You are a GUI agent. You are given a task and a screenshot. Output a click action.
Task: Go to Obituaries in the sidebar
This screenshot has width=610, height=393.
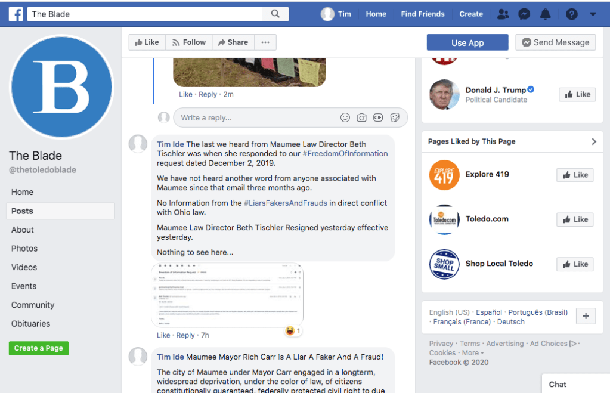31,324
